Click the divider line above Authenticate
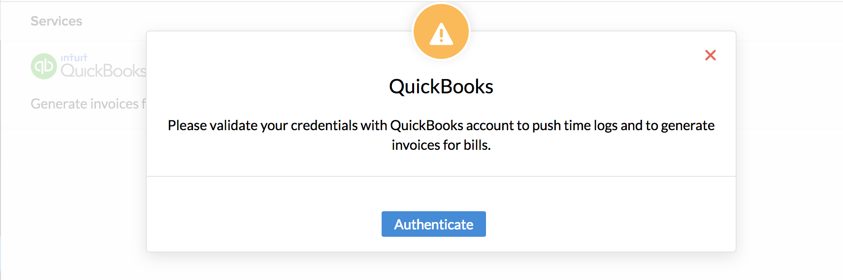 tap(441, 176)
